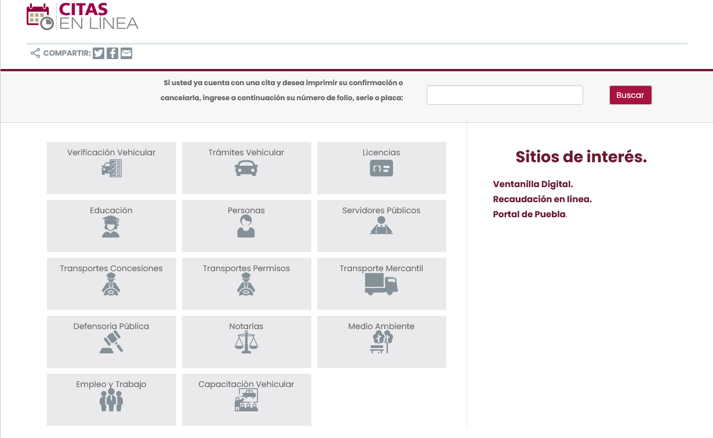Select Capacitación Vehicular category
This screenshot has width=713, height=438.
[x=246, y=400]
